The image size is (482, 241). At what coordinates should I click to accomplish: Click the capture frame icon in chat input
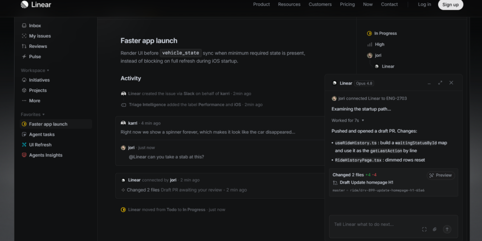(x=424, y=229)
